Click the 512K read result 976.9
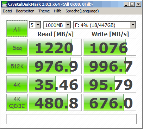The image size is (143, 129). (x=55, y=66)
